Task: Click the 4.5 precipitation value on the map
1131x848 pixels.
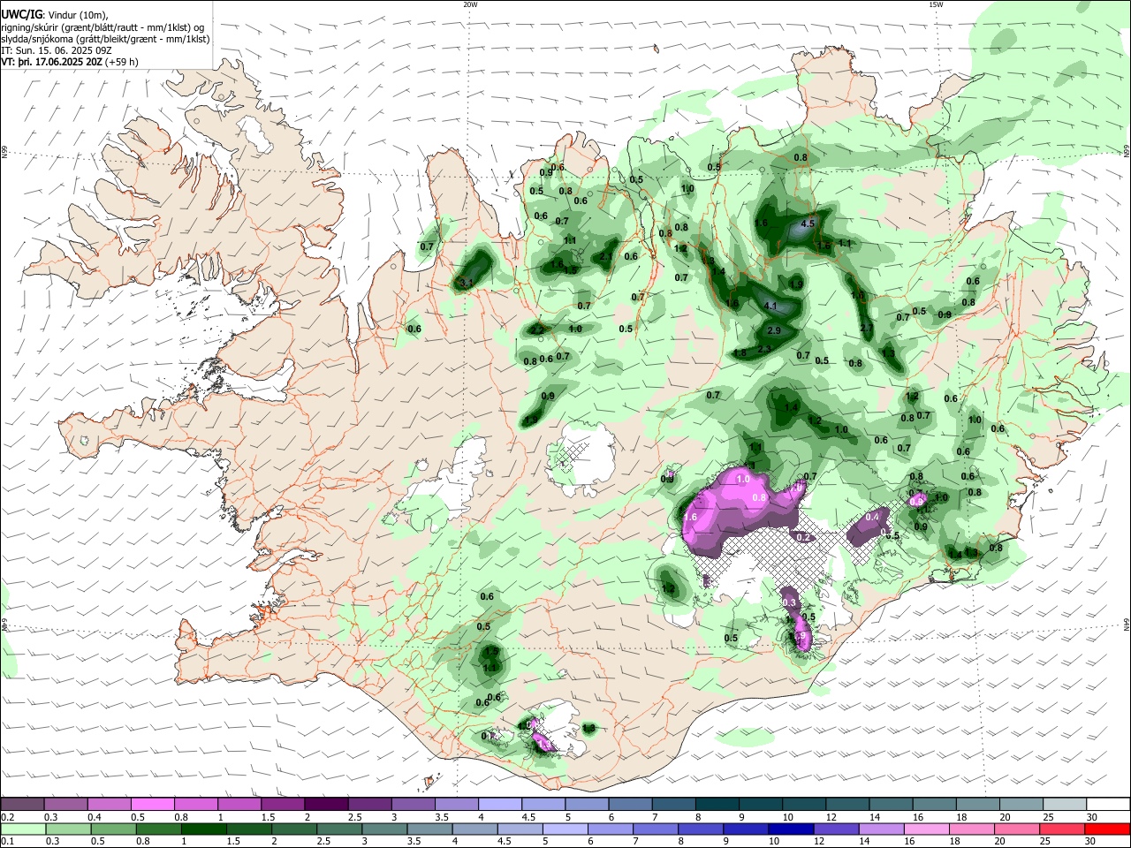Action: [x=808, y=224]
